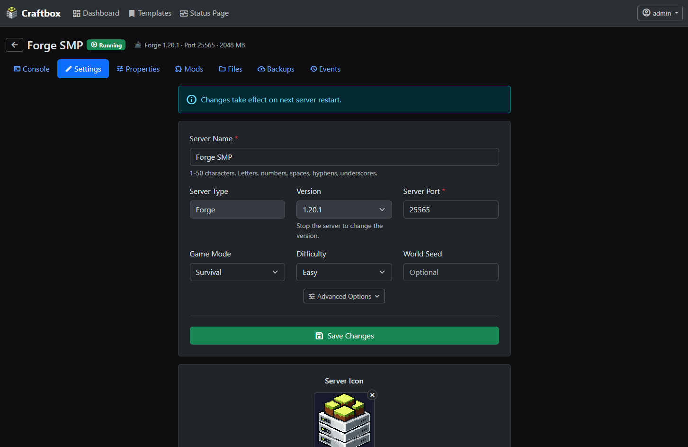Viewport: 688px width, 447px height.
Task: Open the Game Mode Survival dropdown
Action: tap(237, 272)
